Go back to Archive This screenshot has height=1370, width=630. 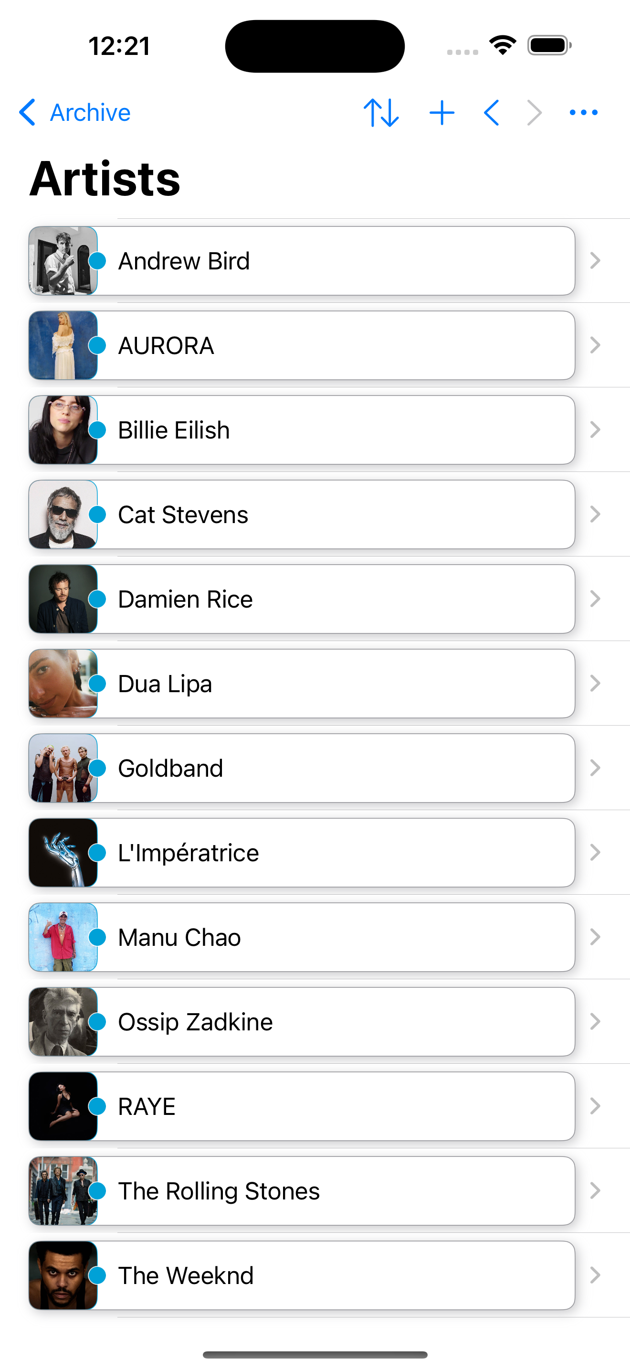90,113
